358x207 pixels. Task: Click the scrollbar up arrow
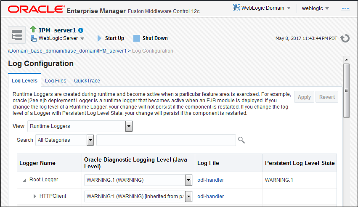tap(347, 60)
